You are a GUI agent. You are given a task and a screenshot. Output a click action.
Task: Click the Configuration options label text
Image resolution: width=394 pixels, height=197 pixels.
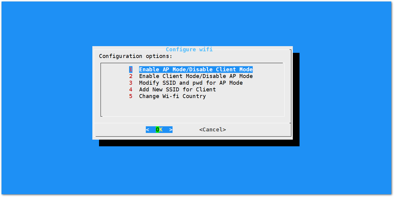pos(135,56)
